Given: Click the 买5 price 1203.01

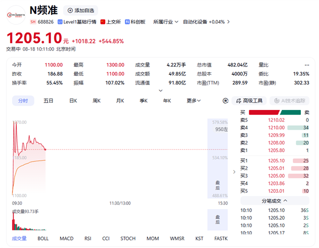Looking at the screenshot, I should (276, 191).
